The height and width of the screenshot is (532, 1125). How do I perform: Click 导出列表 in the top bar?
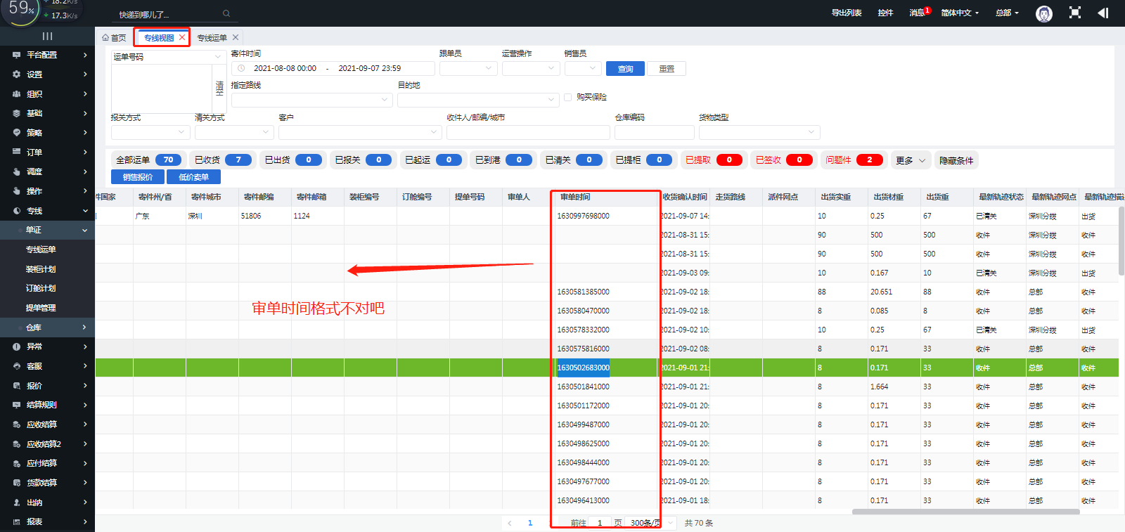(x=847, y=13)
